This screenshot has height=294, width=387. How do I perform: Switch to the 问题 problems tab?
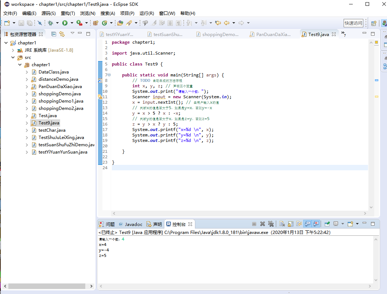pyautogui.click(x=107, y=224)
